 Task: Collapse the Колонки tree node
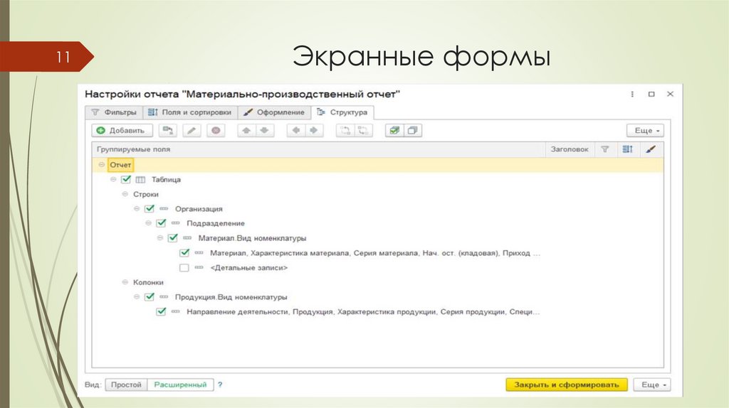coord(125,282)
